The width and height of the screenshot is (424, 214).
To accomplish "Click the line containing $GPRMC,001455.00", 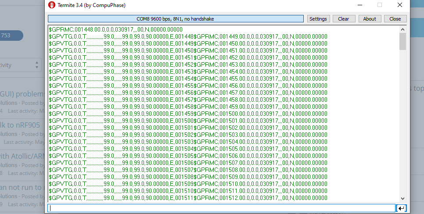I will [188, 78].
